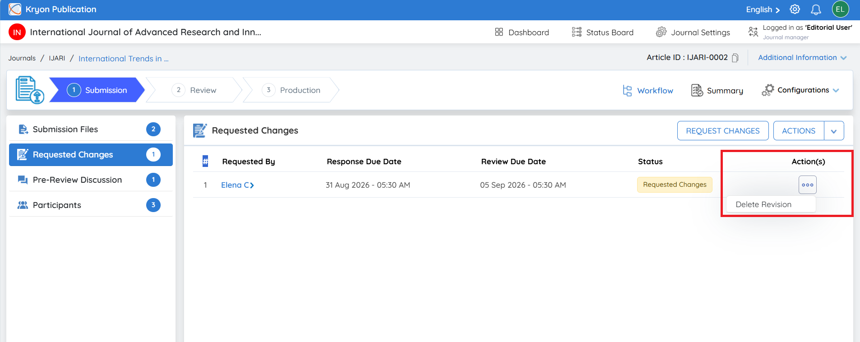This screenshot has width=860, height=342.
Task: Click the 31 Aug 2026 response due date
Action: [x=368, y=185]
